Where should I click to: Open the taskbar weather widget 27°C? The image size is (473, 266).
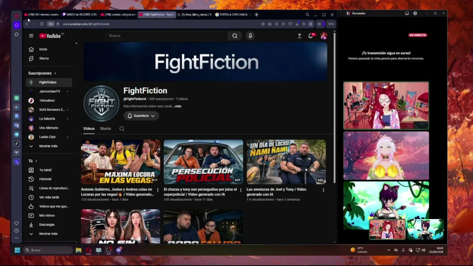pos(359,250)
